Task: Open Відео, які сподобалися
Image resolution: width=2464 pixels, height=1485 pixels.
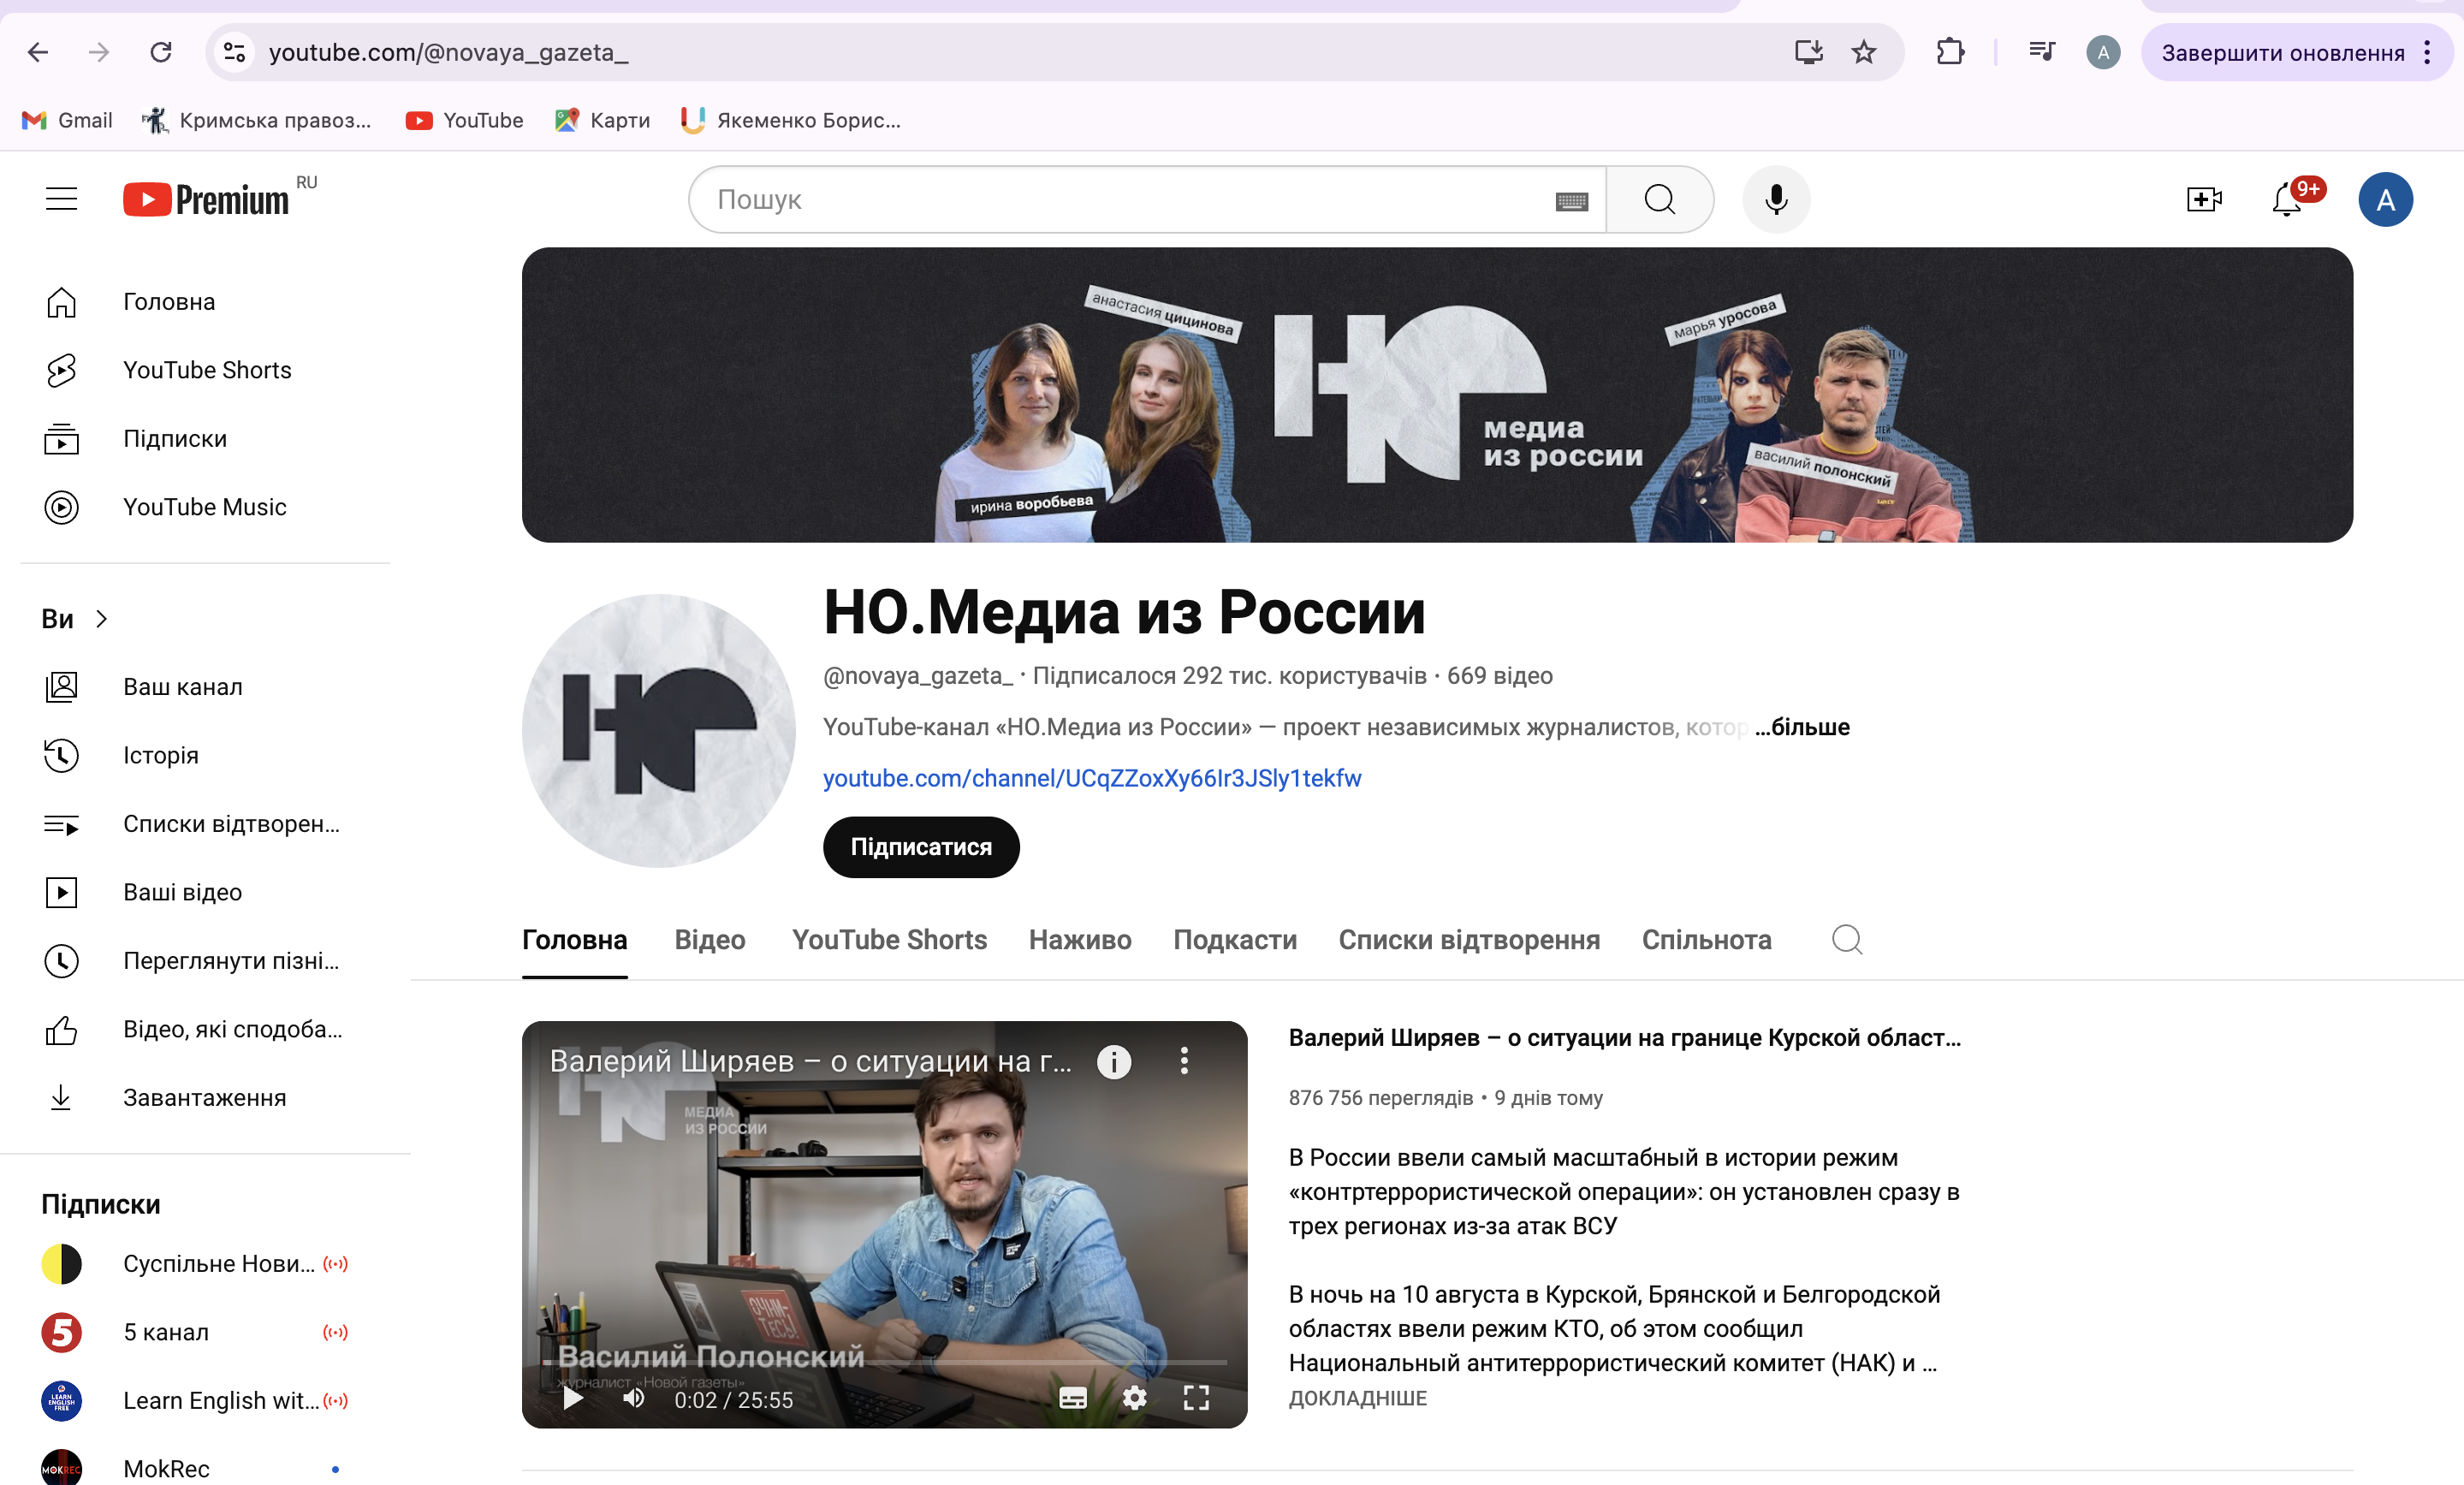Action: 205,1029
